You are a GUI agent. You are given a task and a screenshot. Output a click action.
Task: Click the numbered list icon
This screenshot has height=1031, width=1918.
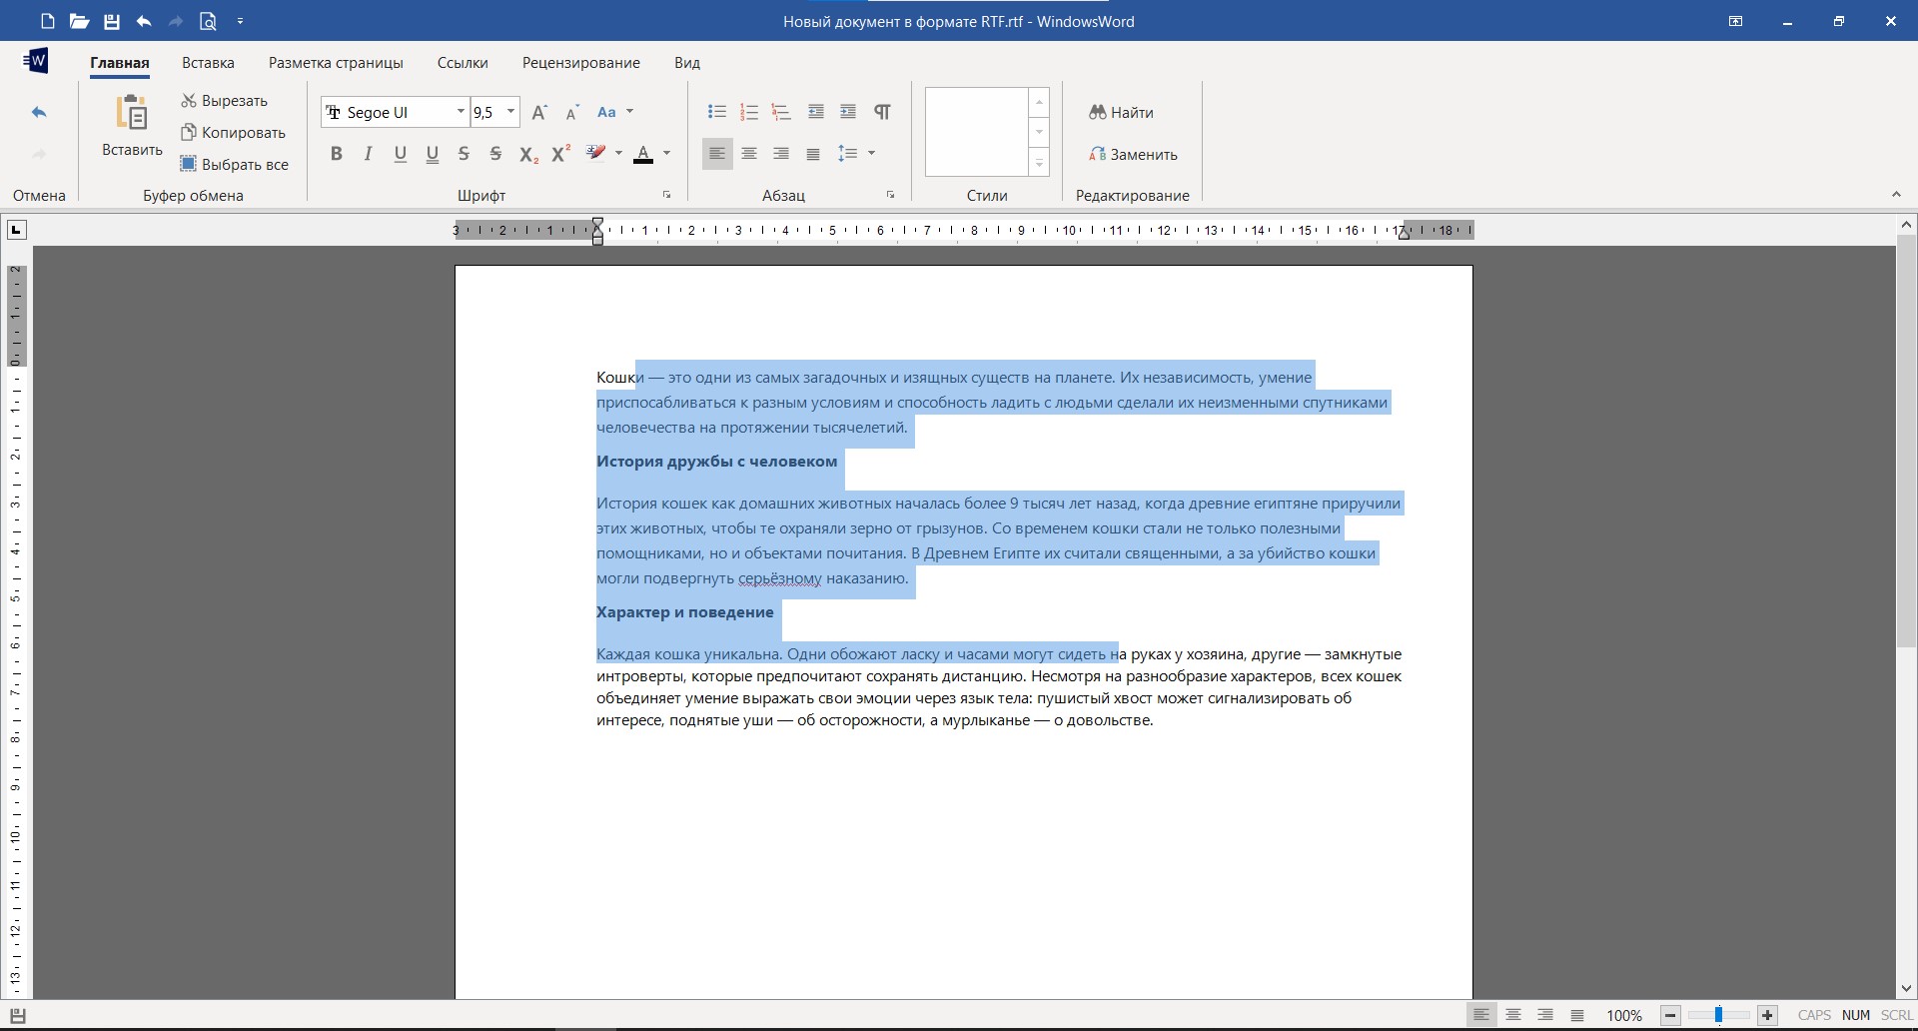[x=749, y=112]
